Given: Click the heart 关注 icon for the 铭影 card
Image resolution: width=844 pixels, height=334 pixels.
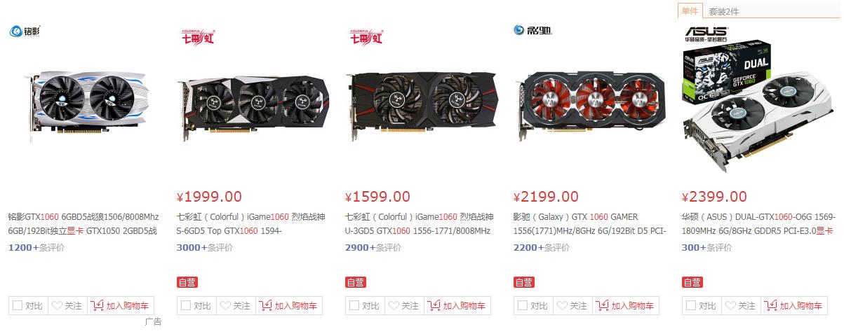Looking at the screenshot, I should 56,306.
